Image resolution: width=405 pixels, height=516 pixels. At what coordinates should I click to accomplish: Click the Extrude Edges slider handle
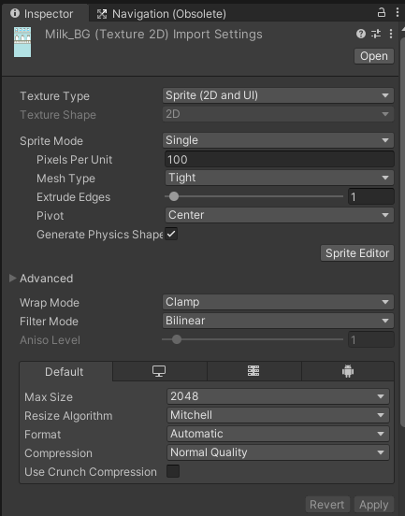[x=174, y=196]
